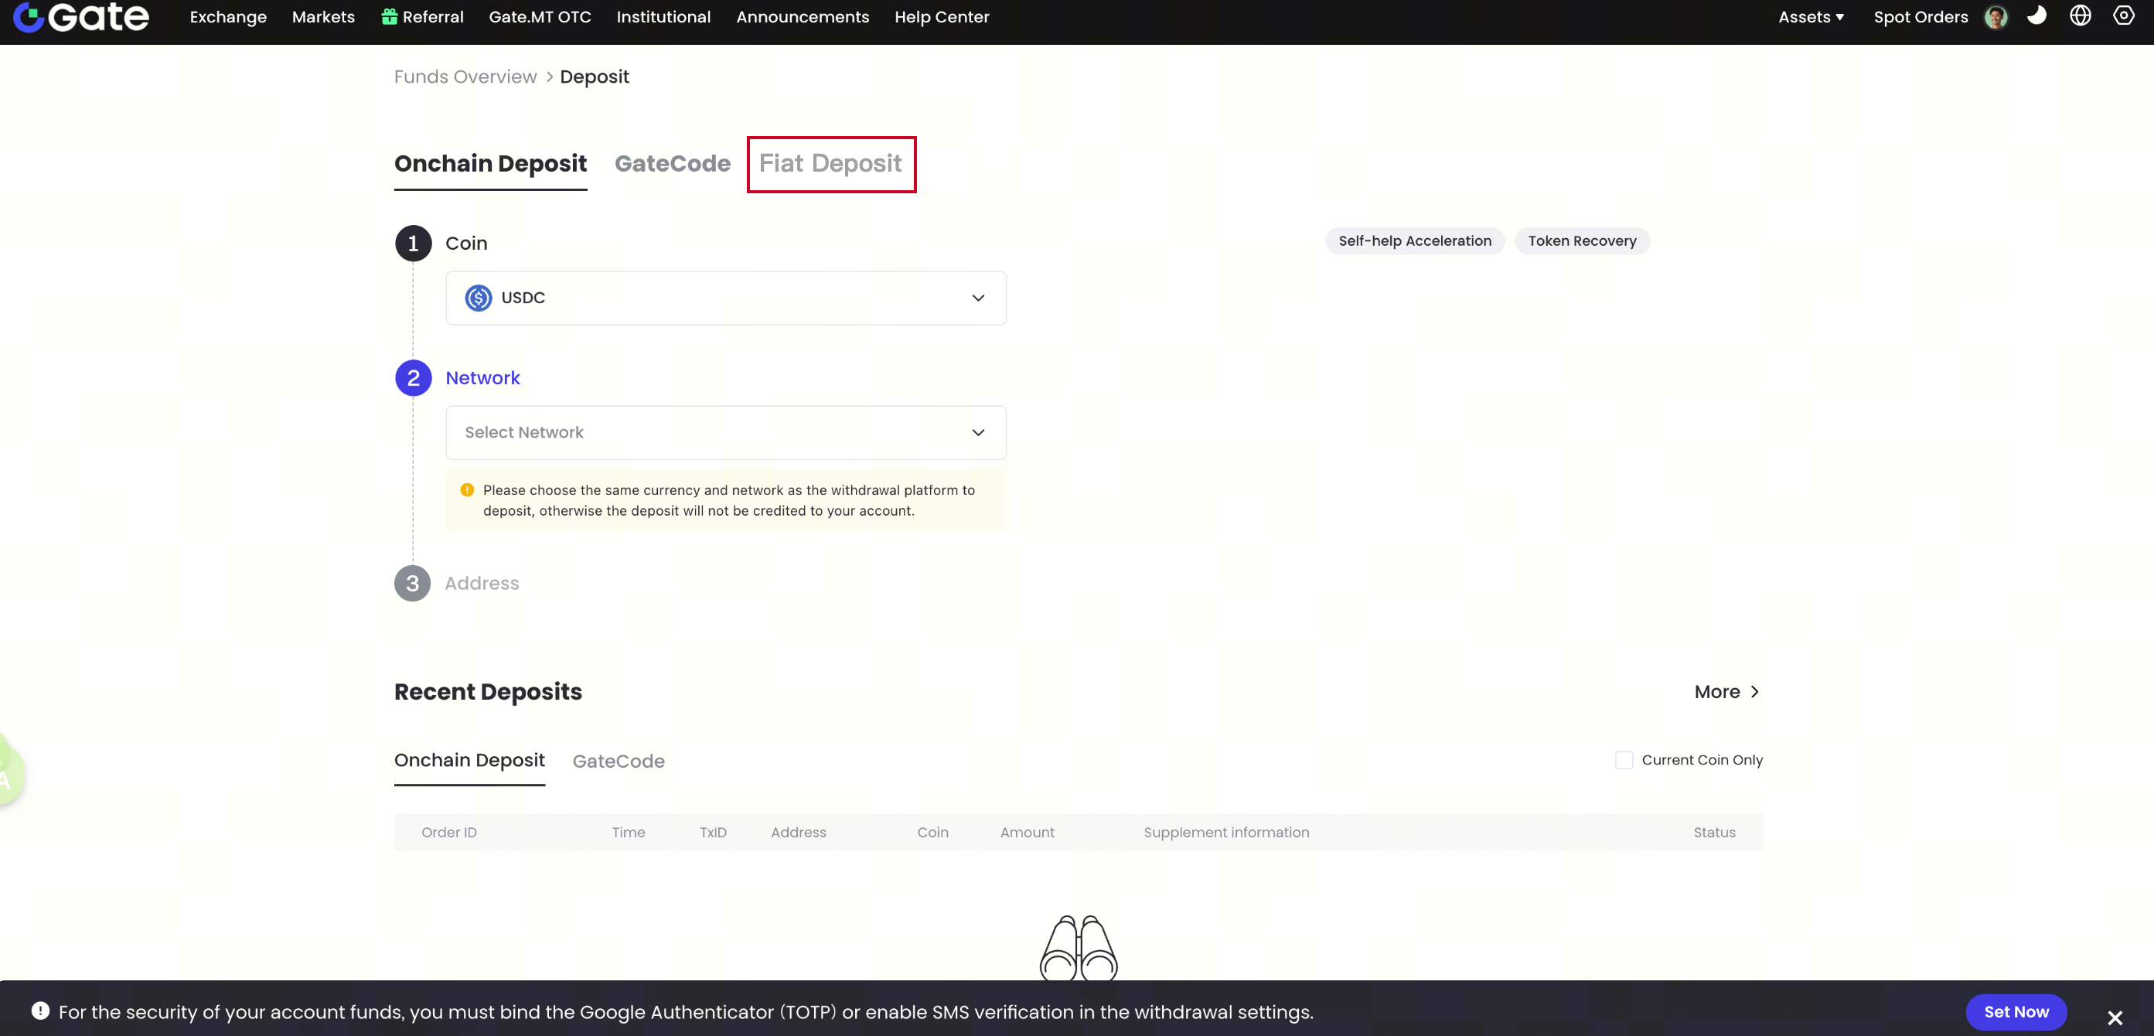Go to Funds Overview breadcrumb

[x=465, y=77]
